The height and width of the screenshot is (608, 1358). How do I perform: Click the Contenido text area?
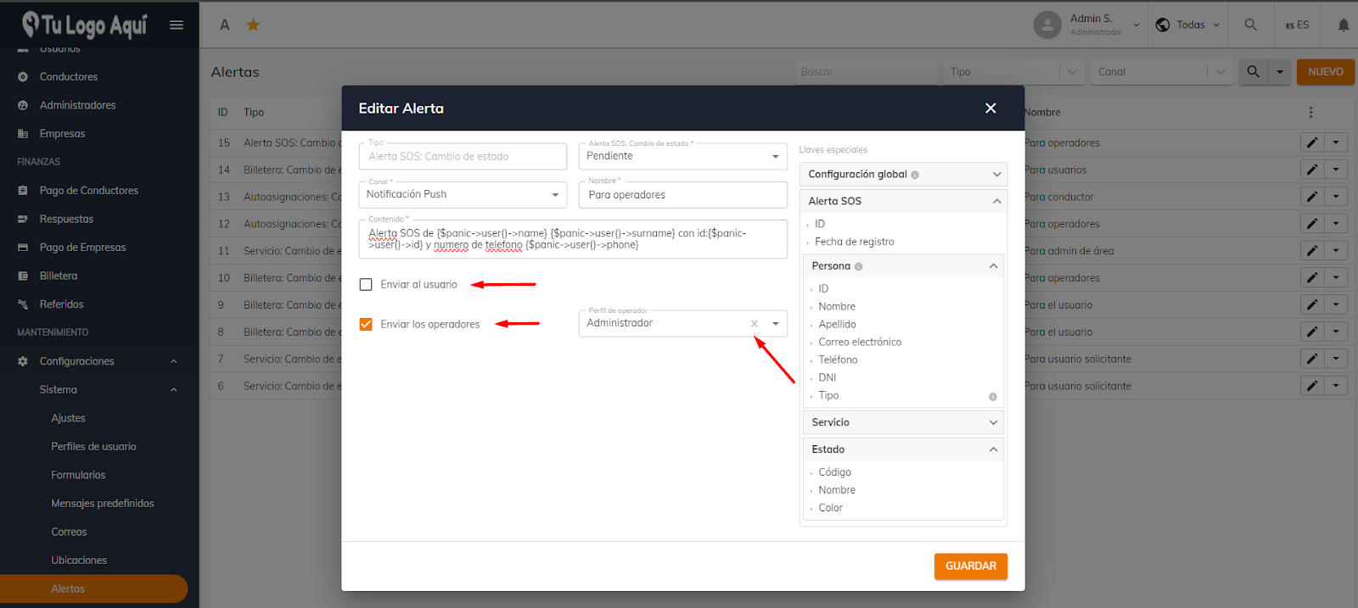573,239
